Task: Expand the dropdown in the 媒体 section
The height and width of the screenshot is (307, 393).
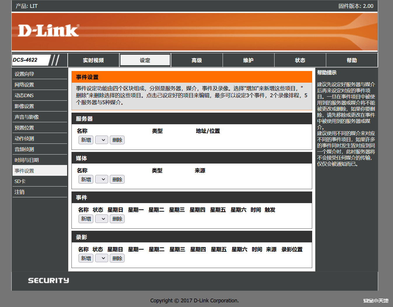Action: [101, 179]
